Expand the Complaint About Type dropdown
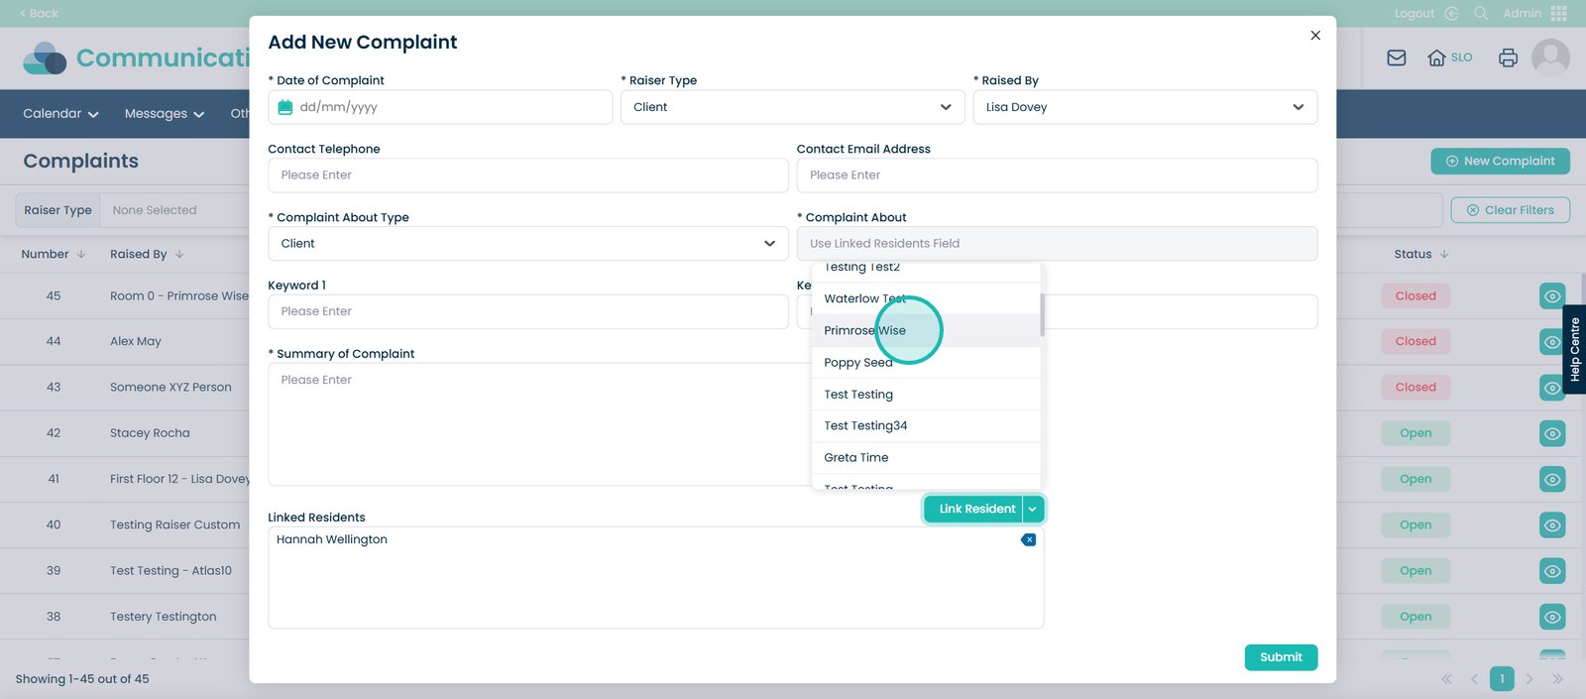 527,243
